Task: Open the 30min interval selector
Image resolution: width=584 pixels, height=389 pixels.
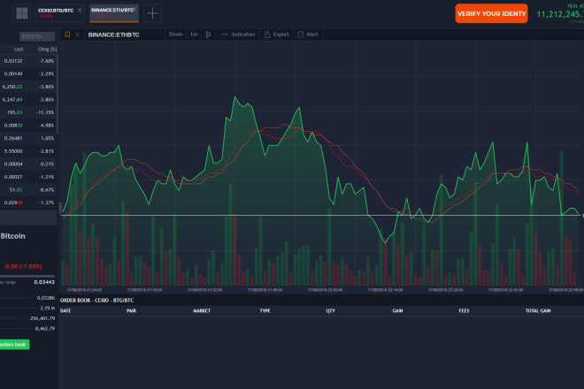Action: (176, 34)
